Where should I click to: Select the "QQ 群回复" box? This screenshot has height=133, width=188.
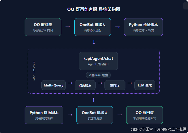[x=145, y=115]
